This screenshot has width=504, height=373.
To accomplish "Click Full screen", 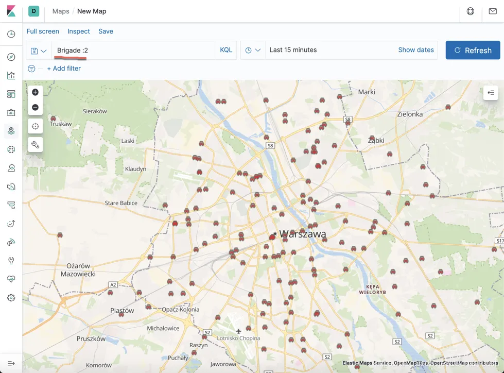I will point(43,31).
